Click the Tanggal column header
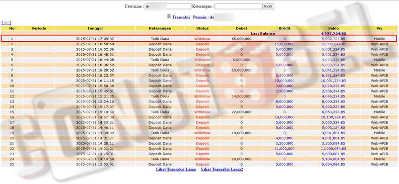The height and width of the screenshot is (184, 399). pyautogui.click(x=95, y=28)
